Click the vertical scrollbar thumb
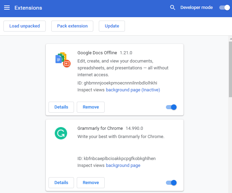This screenshot has height=193, width=232. click(x=230, y=69)
